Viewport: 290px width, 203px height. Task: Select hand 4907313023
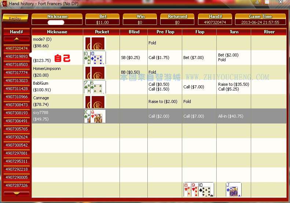click(16, 81)
